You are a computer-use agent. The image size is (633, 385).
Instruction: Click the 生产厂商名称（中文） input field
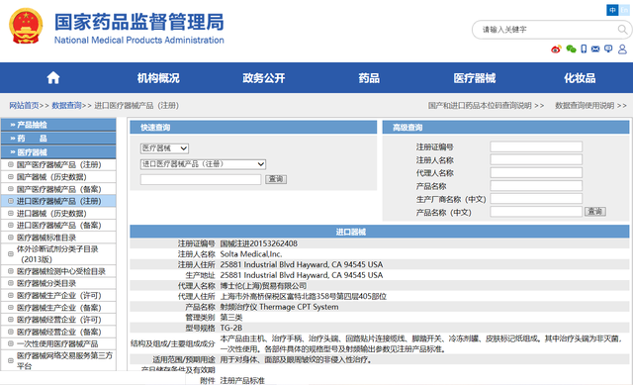click(536, 199)
